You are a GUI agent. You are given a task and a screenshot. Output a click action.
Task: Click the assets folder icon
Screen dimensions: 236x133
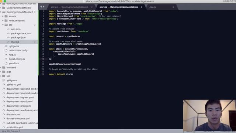[x=6, y=16]
